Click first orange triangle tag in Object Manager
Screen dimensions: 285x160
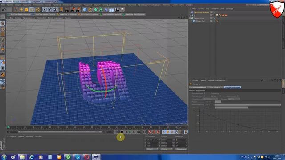coord(223,15)
